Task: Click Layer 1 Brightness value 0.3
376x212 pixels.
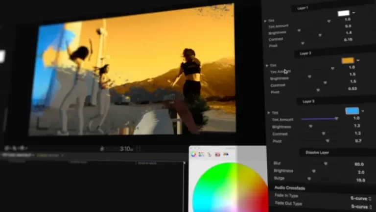Action: [x=348, y=26]
